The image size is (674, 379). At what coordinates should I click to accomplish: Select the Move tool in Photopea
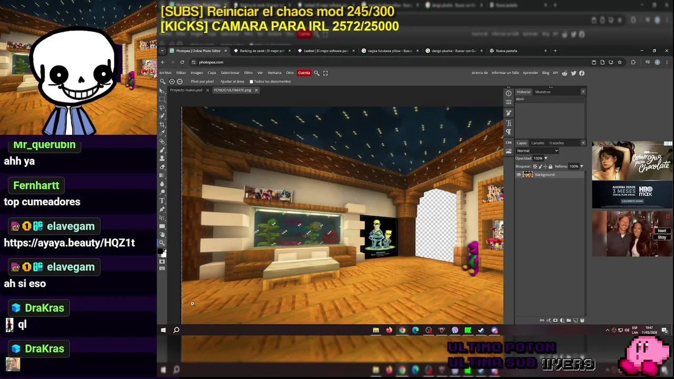[162, 91]
